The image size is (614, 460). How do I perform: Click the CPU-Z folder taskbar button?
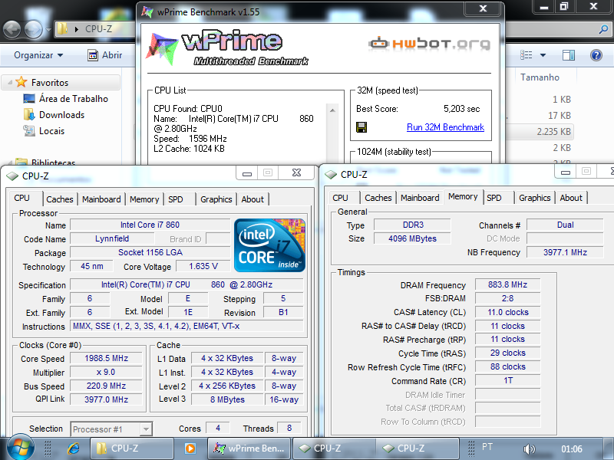[132, 449]
